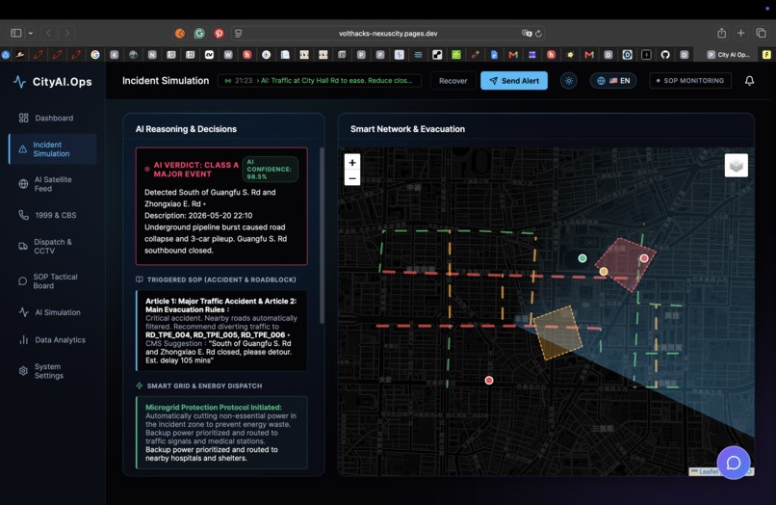The width and height of the screenshot is (776, 505).
Task: Click the CityAI.Ops pulse logo
Action: point(19,82)
